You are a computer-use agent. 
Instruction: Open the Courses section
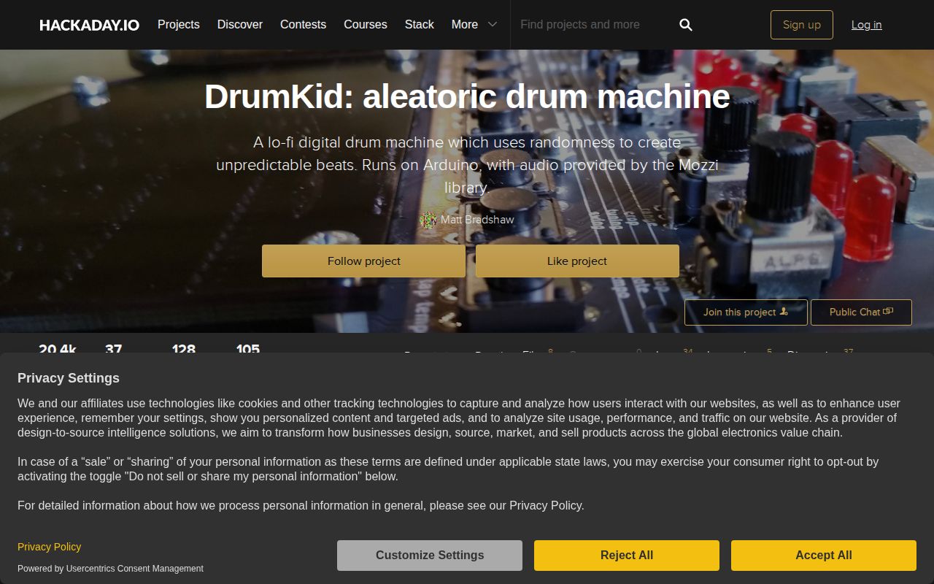click(365, 25)
